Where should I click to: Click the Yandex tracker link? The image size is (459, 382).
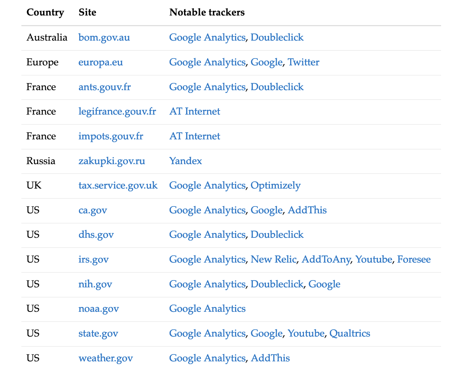point(185,161)
